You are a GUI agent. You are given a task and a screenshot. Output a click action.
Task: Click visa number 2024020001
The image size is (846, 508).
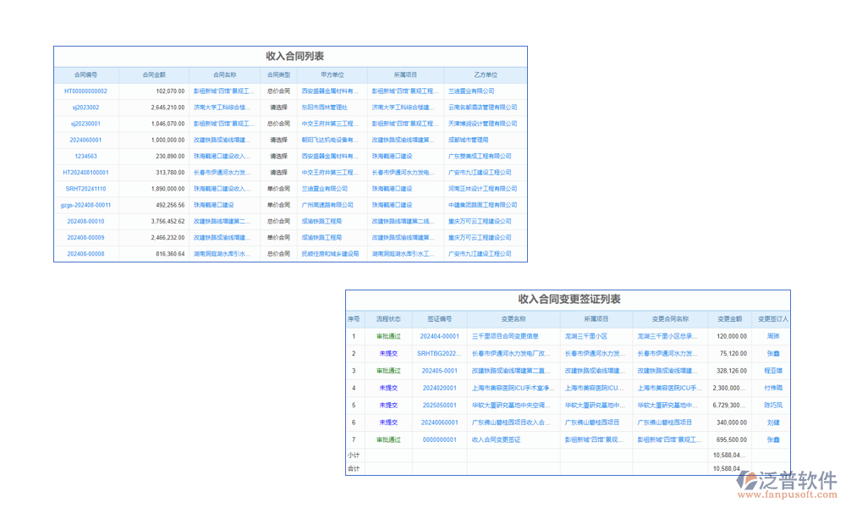click(x=439, y=388)
